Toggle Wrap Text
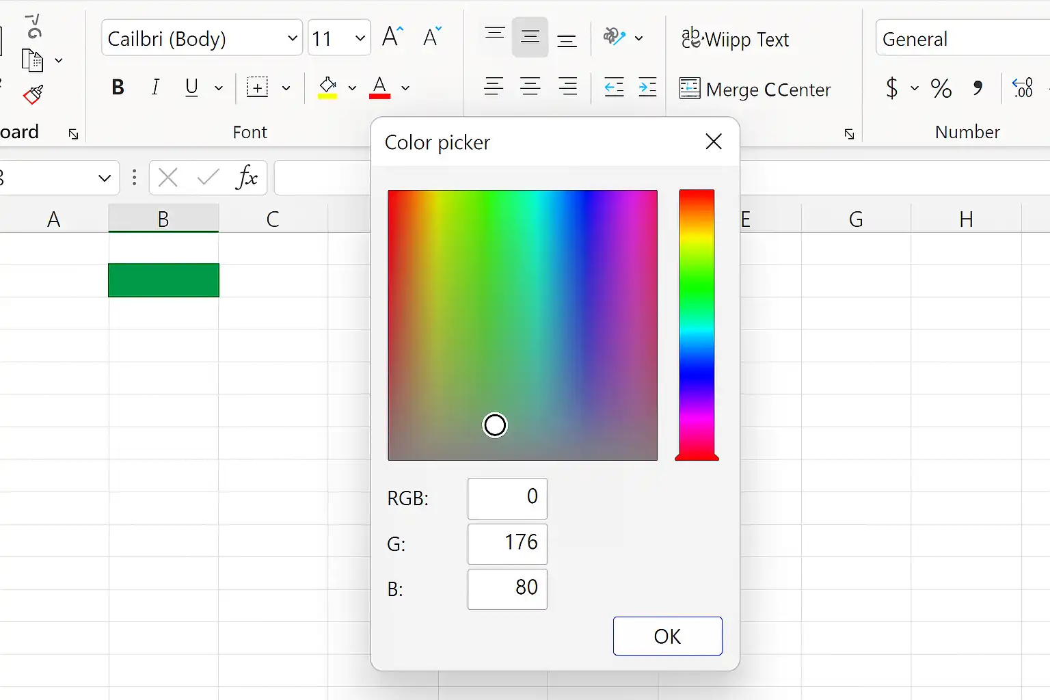Viewport: 1050px width, 700px height. (x=735, y=38)
